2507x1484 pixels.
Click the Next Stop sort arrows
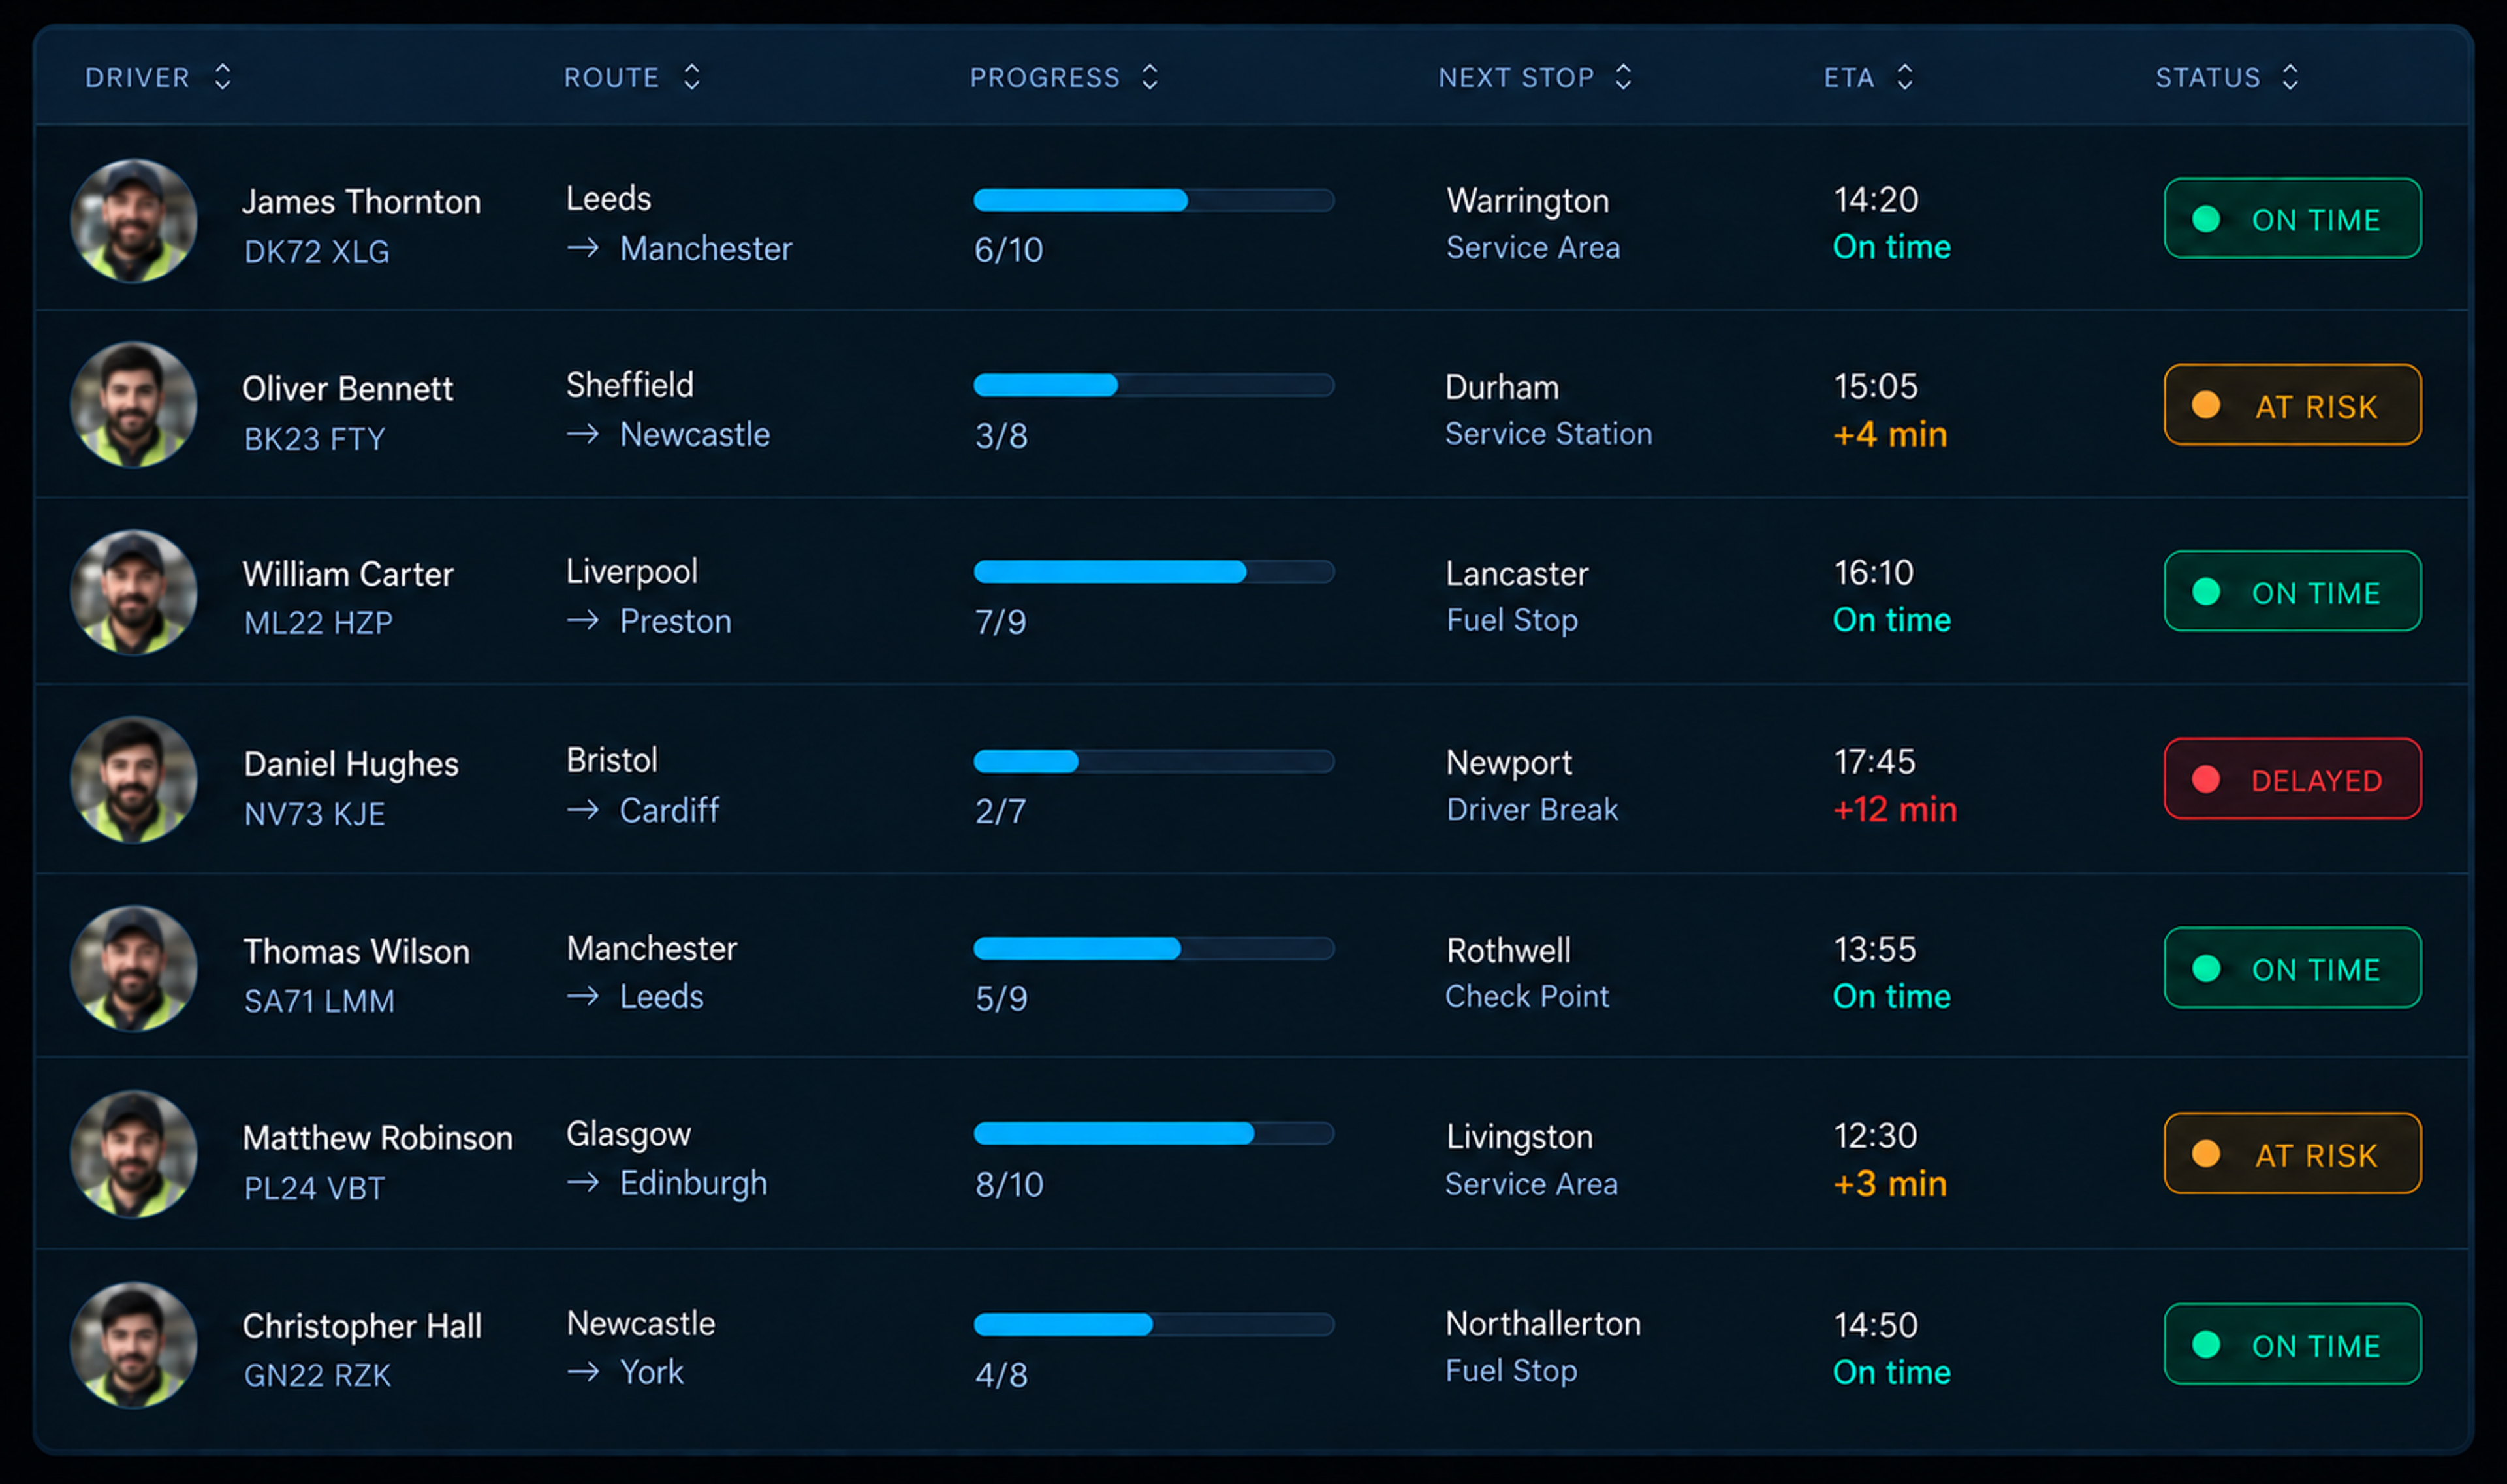click(x=1623, y=77)
